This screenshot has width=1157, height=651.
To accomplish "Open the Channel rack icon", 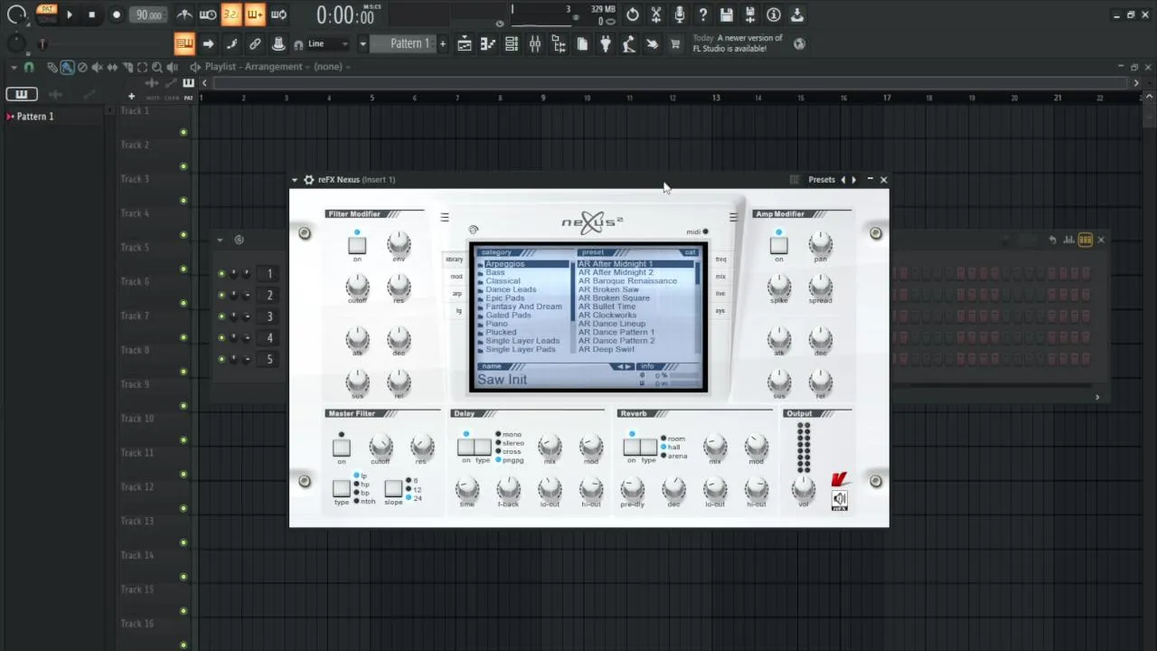I will tap(511, 43).
